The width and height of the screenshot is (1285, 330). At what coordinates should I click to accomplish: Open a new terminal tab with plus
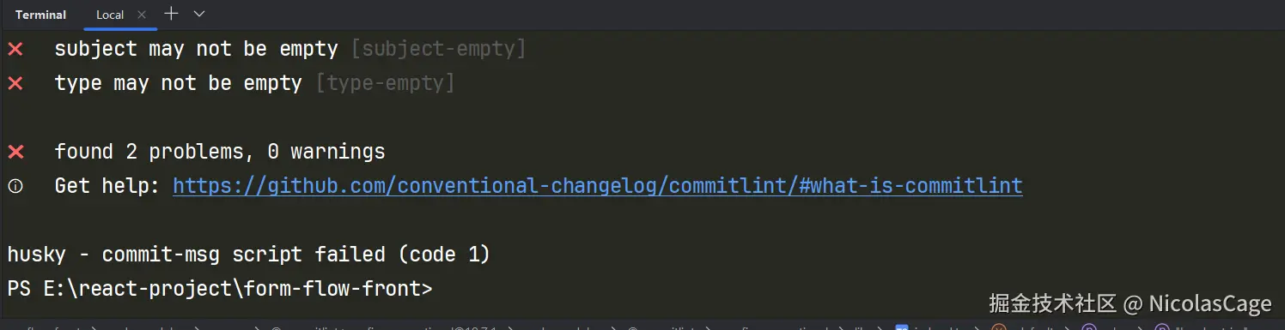[171, 14]
